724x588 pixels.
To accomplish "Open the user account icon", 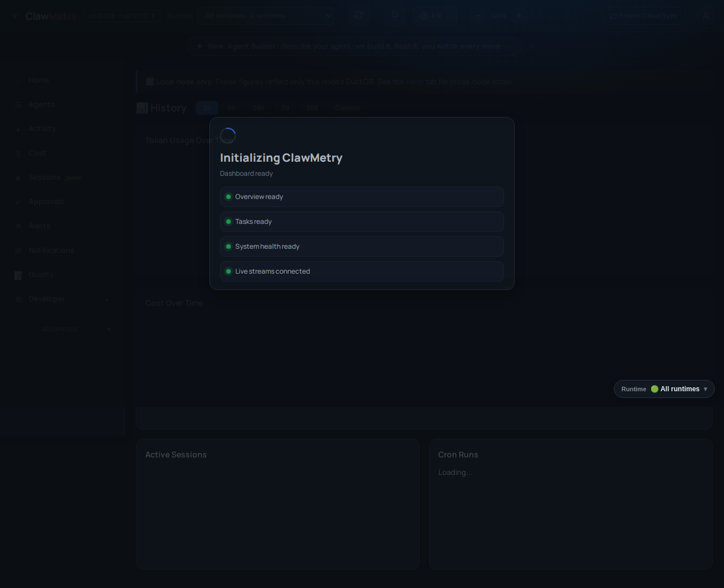I will (705, 16).
